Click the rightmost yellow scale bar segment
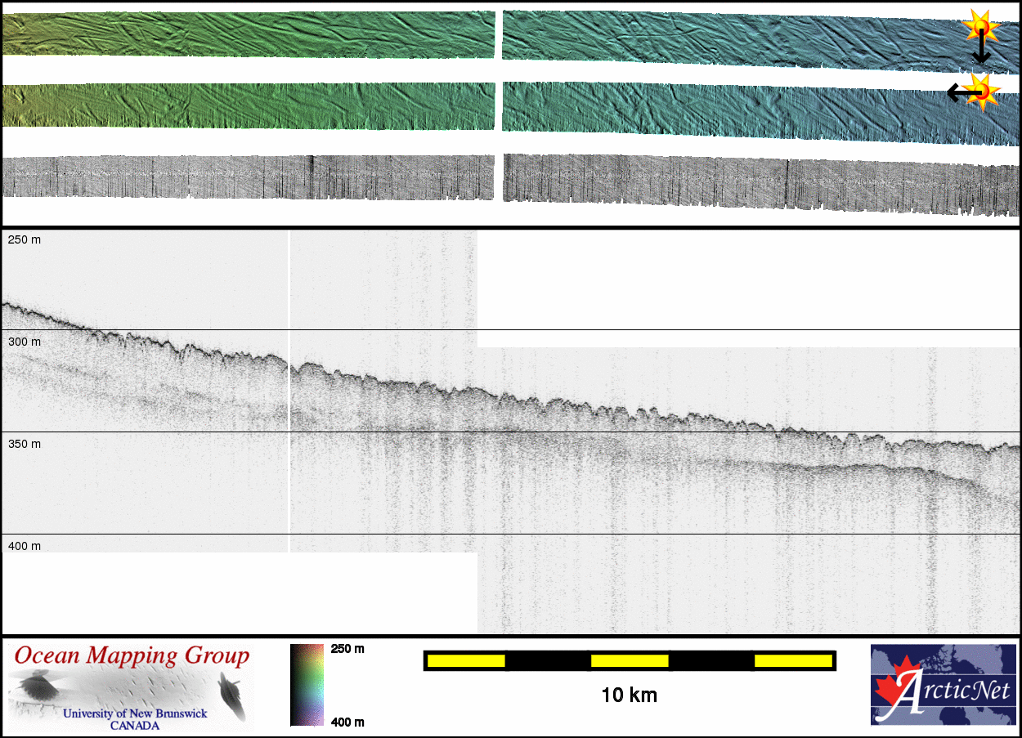 click(x=792, y=660)
